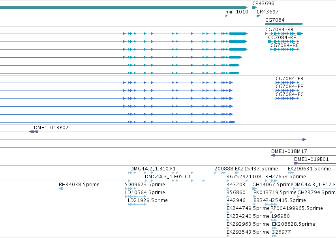Select the DME1-013P02 clone label
Viewport: 336px width, 238px height.
(51, 127)
